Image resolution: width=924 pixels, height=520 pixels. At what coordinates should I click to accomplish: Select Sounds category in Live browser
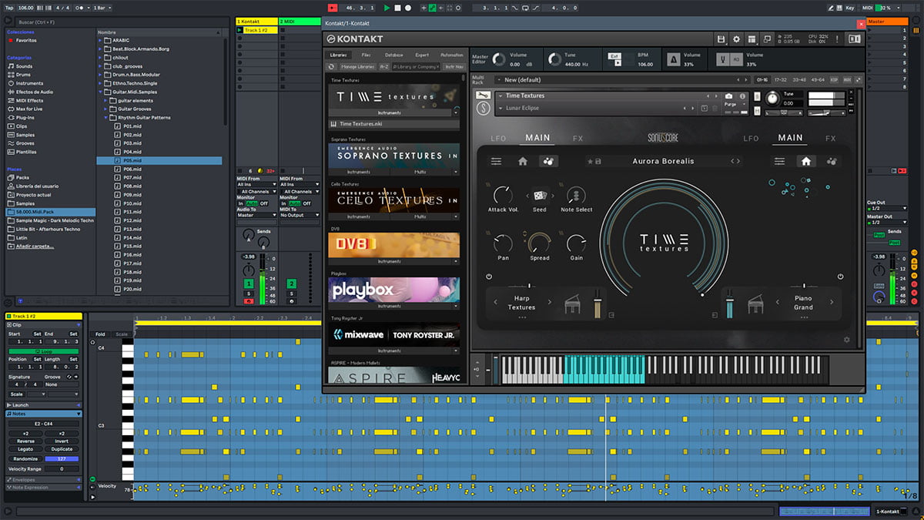(x=25, y=66)
